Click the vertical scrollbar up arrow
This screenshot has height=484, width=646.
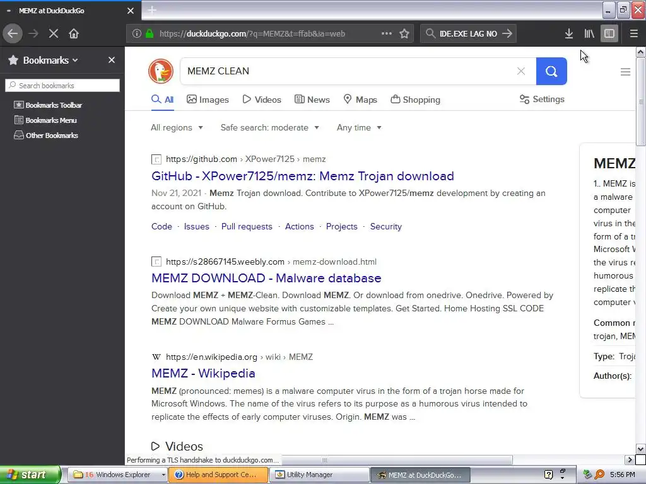point(641,52)
